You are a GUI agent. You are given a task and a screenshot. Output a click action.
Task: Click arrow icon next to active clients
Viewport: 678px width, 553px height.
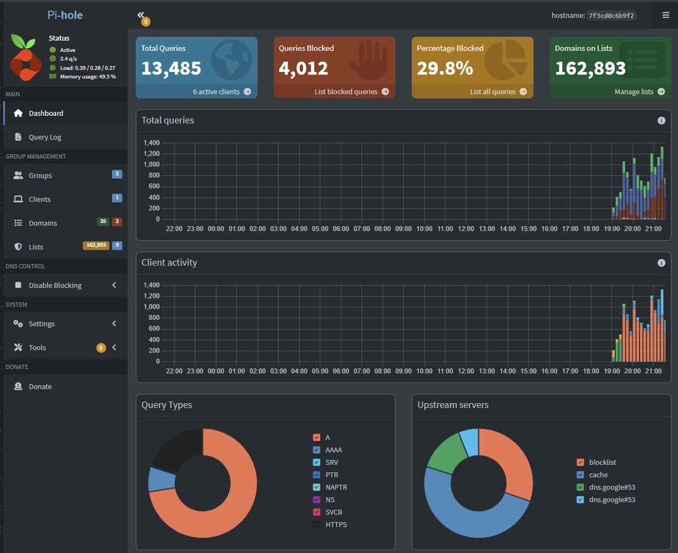point(247,92)
